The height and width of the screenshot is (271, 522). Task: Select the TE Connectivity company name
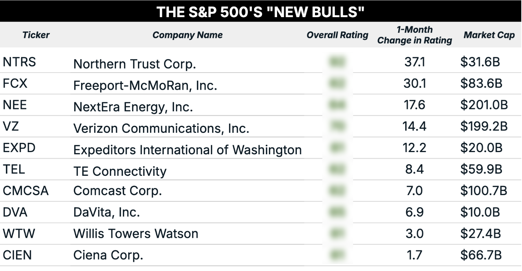[x=120, y=171]
